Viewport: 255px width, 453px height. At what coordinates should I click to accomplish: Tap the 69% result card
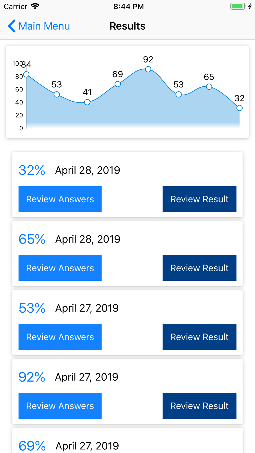(127, 443)
